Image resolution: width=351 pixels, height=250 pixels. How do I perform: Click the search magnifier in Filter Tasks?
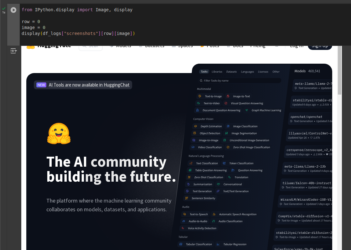coord(201,81)
